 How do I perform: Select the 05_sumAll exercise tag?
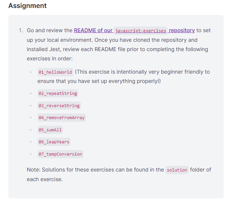tap(50, 130)
